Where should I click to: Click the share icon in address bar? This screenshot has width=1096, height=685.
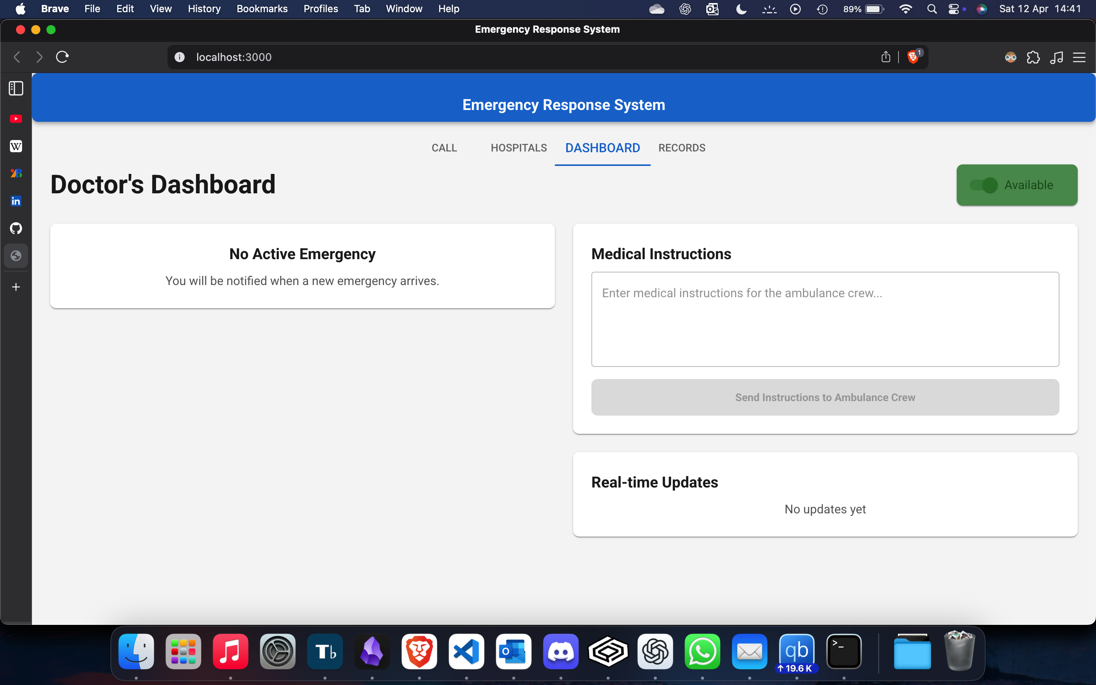[886, 57]
